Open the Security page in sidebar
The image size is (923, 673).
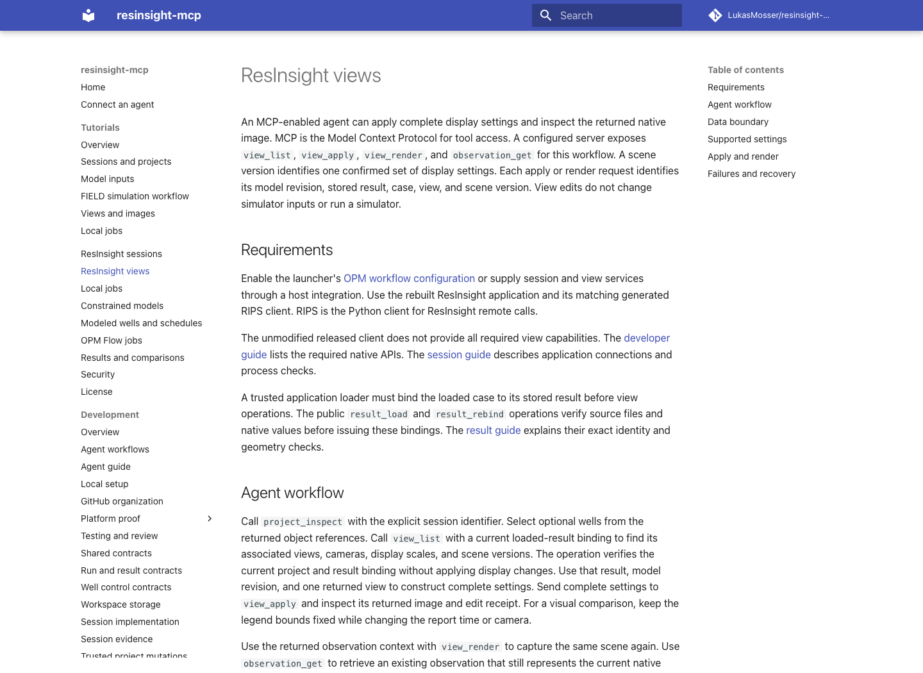tap(97, 374)
